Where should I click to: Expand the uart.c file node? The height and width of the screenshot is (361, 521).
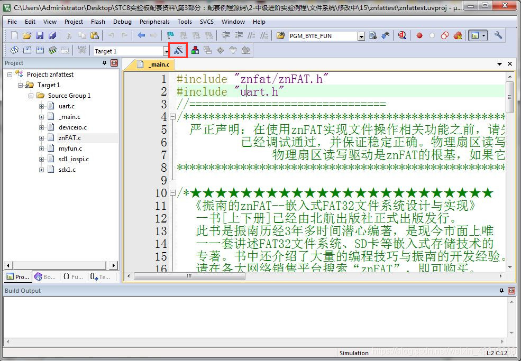pos(42,106)
